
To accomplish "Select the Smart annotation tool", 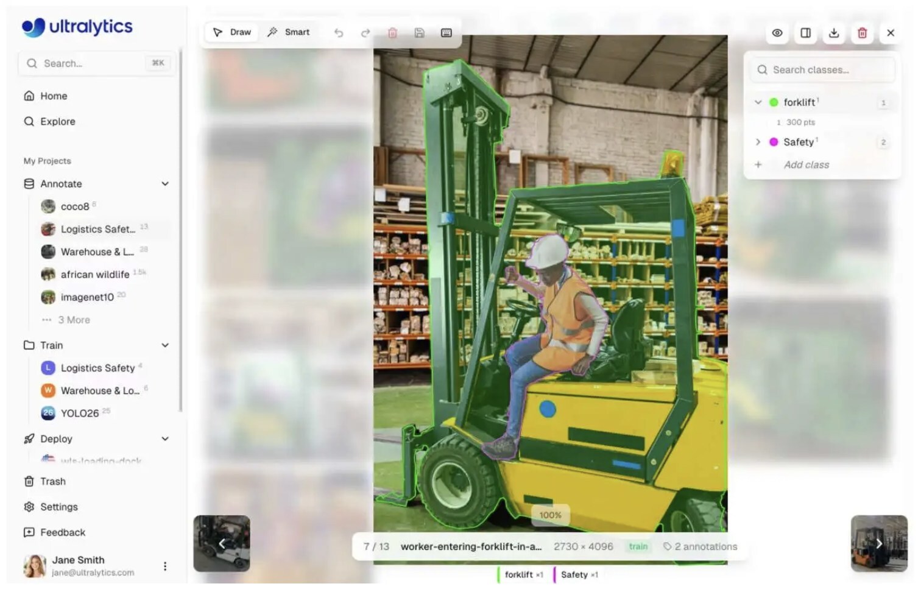I will tap(289, 32).
